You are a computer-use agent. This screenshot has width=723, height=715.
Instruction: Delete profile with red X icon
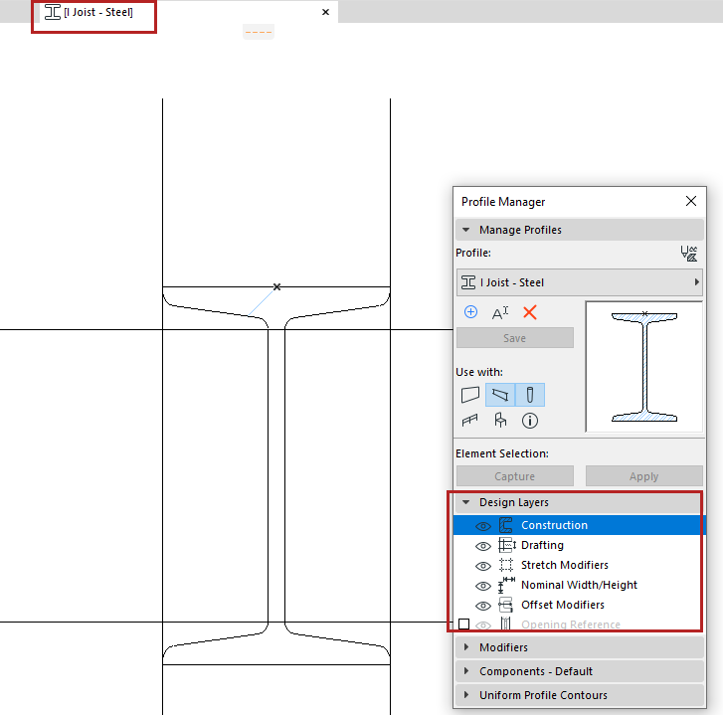click(x=530, y=312)
